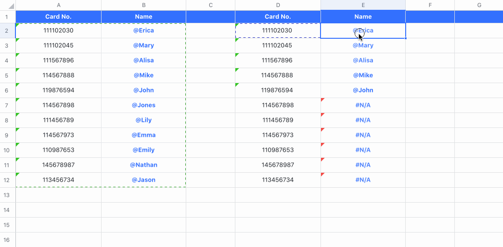Click the @Erica mention in column B
The image size is (503, 247).
[144, 31]
